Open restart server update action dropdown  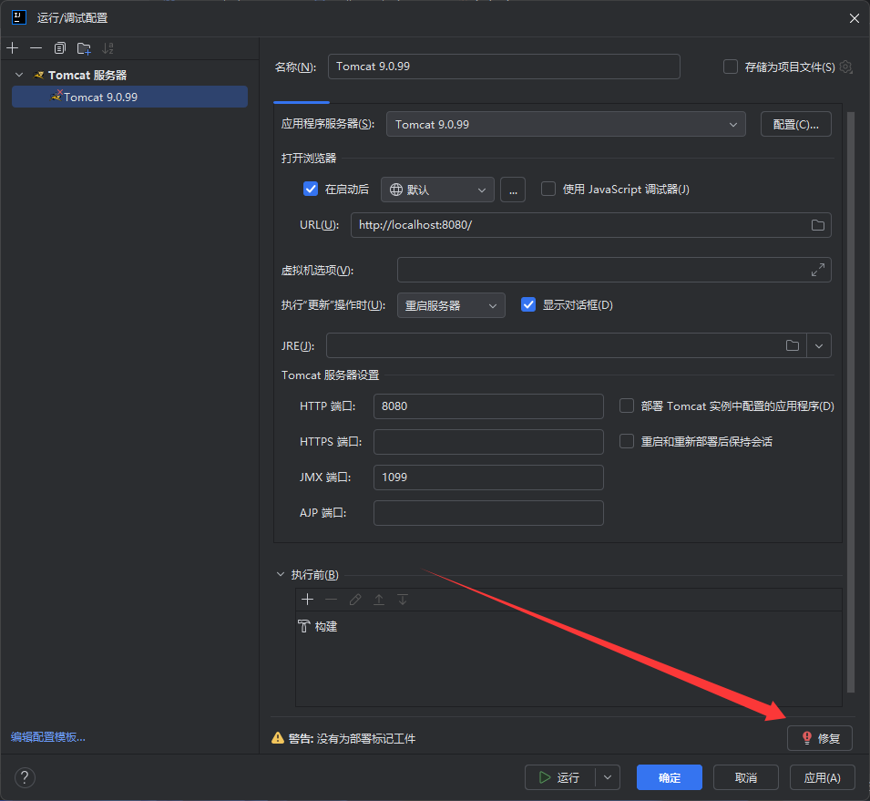(451, 305)
